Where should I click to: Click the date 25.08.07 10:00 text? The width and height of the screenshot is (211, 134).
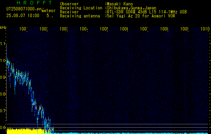23,15
